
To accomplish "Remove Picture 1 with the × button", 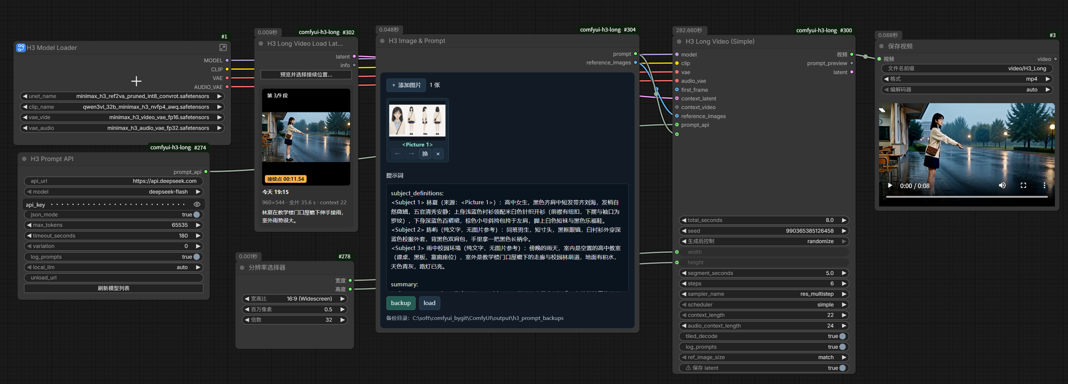I will coord(438,154).
